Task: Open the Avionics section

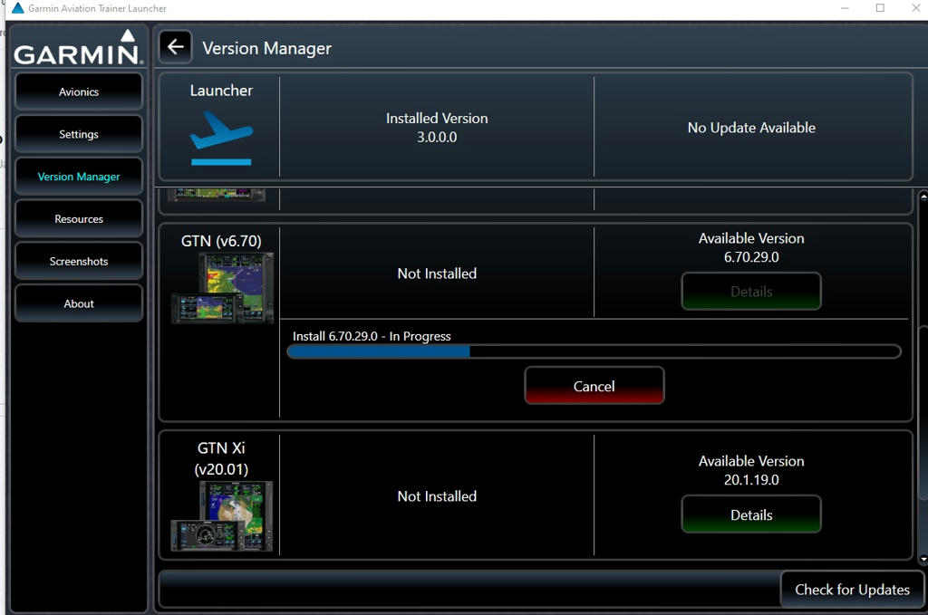Action: pyautogui.click(x=79, y=91)
